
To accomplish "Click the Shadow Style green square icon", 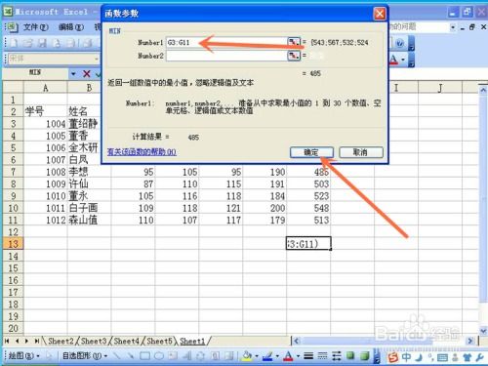I will pos(350,355).
